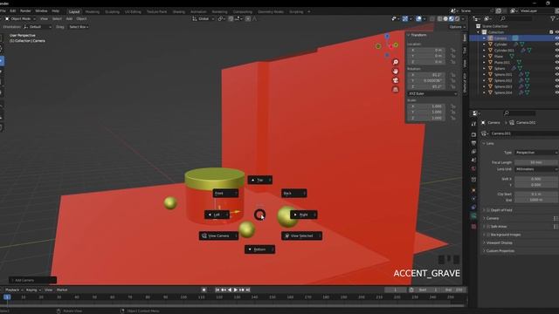
Task: Open the Object Data camera properties tab
Action: (x=473, y=215)
